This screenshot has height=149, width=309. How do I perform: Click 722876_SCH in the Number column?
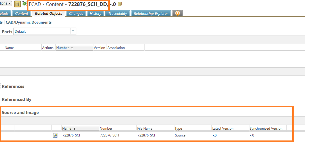tap(109, 135)
